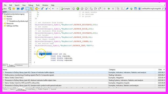
Task: Save the current file with floppy icon
Action: point(18,9)
